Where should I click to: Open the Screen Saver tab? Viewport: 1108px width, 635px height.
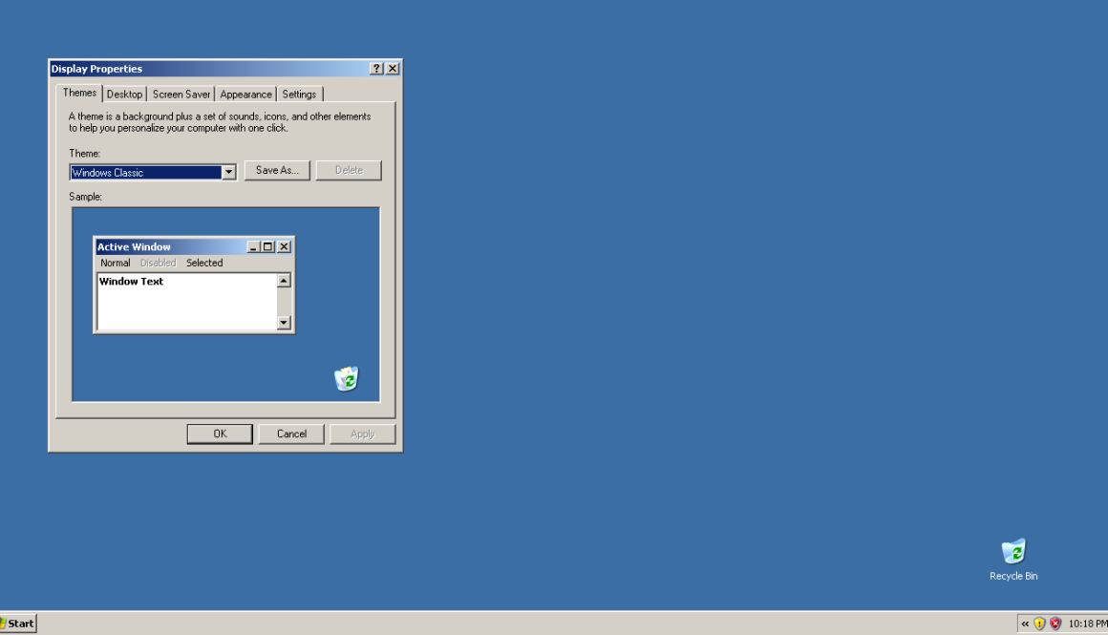pyautogui.click(x=181, y=95)
